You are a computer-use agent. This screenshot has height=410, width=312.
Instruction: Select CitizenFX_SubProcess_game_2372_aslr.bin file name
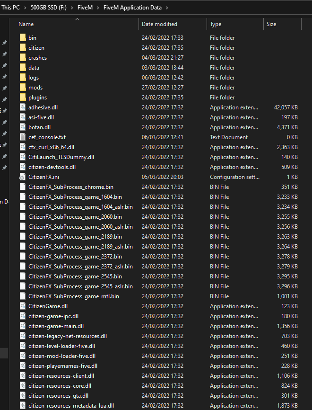(x=80, y=266)
